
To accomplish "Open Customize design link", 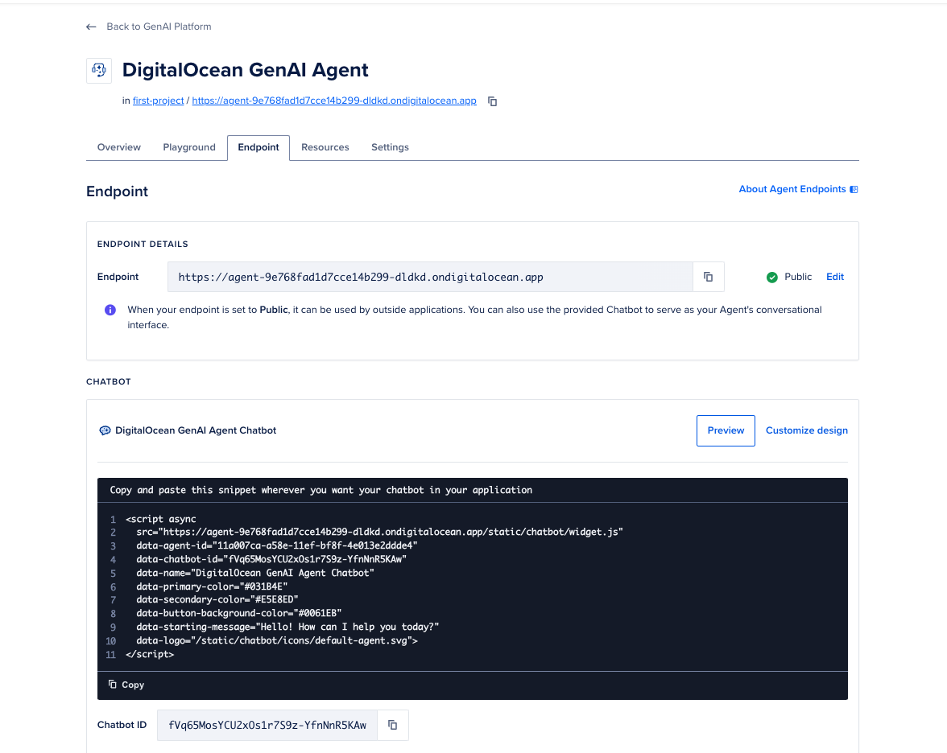I will pyautogui.click(x=806, y=430).
